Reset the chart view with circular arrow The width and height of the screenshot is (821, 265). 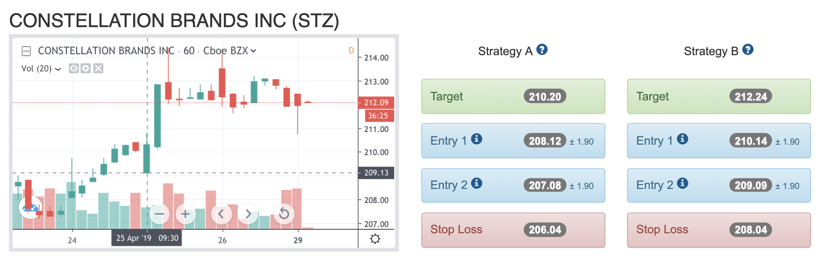click(x=284, y=213)
